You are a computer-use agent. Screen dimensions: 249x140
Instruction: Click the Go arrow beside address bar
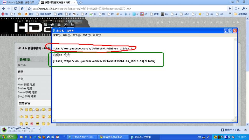point(230,9)
